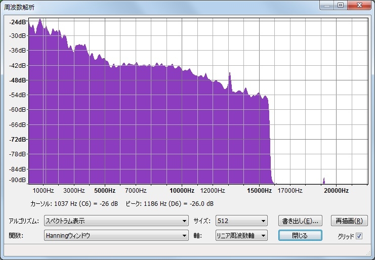
Task: Close the window with the red X
Action: (x=359, y=5)
